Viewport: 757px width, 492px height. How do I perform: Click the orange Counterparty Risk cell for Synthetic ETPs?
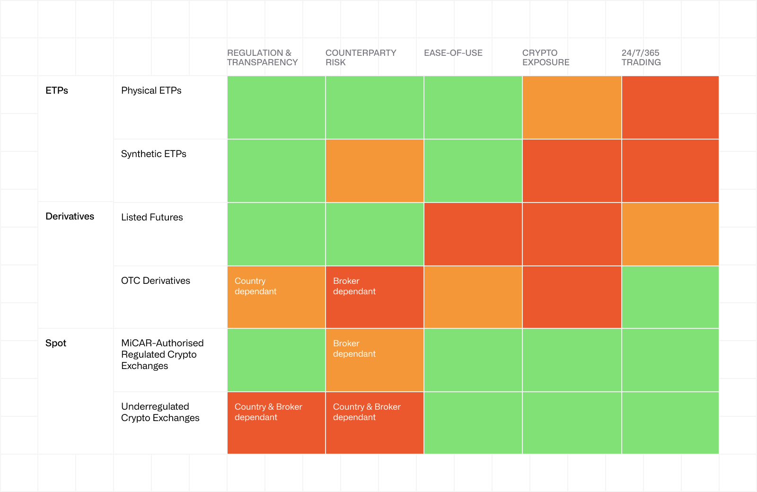pos(374,171)
